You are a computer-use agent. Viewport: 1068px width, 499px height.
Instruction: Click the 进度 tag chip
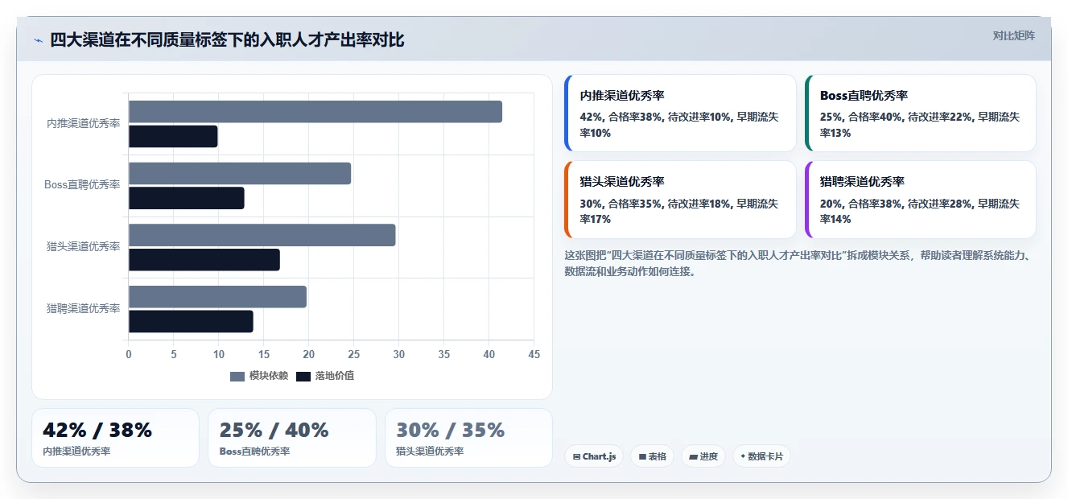703,456
